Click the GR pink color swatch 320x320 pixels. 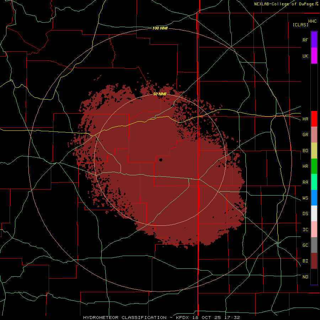click(x=314, y=135)
